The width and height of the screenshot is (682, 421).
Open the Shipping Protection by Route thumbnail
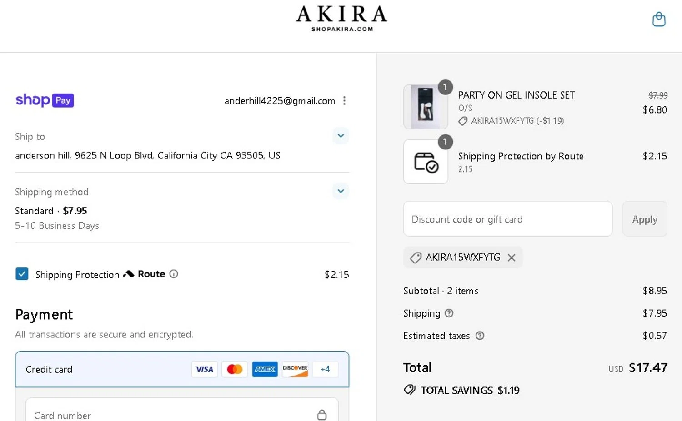426,162
